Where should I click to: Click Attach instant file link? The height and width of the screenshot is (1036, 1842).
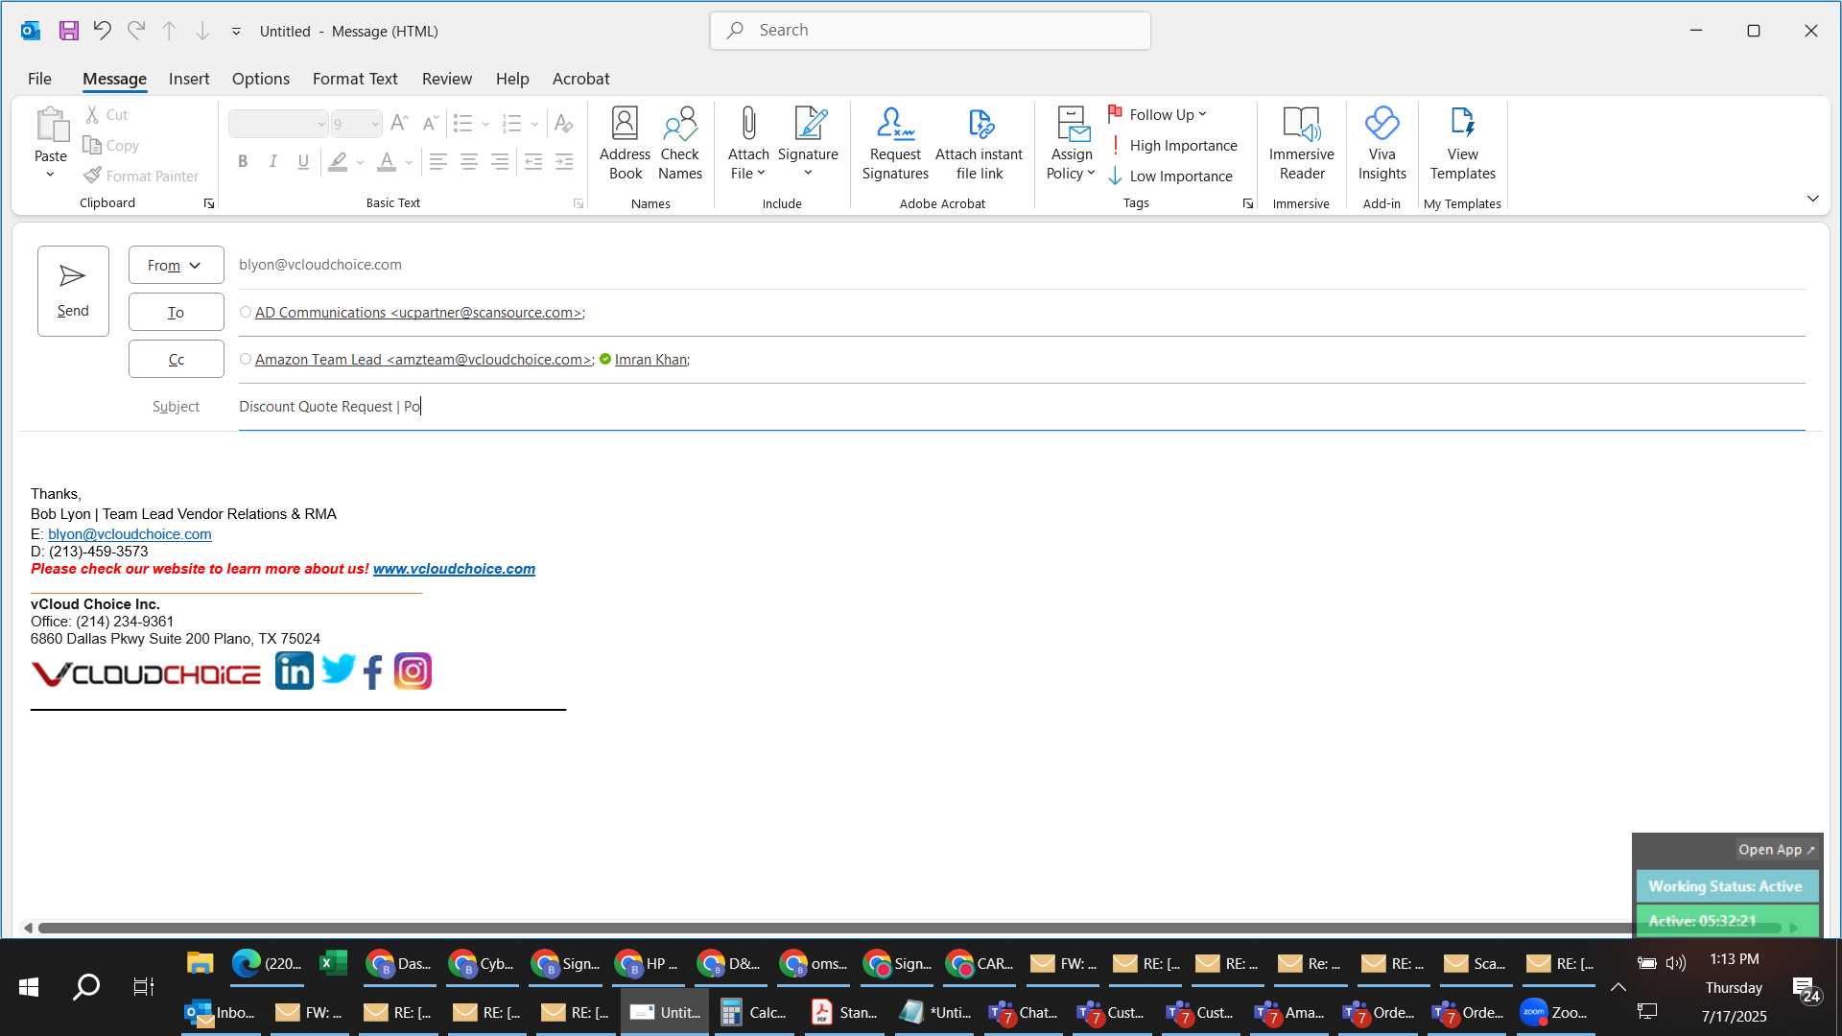click(x=979, y=144)
